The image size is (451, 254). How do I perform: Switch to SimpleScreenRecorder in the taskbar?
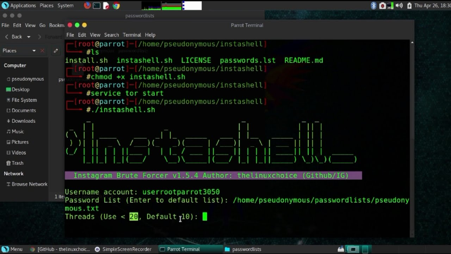[123, 249]
